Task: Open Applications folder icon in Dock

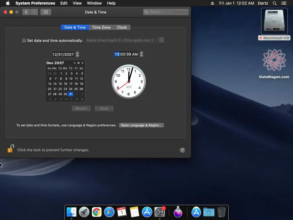Action: (196, 212)
